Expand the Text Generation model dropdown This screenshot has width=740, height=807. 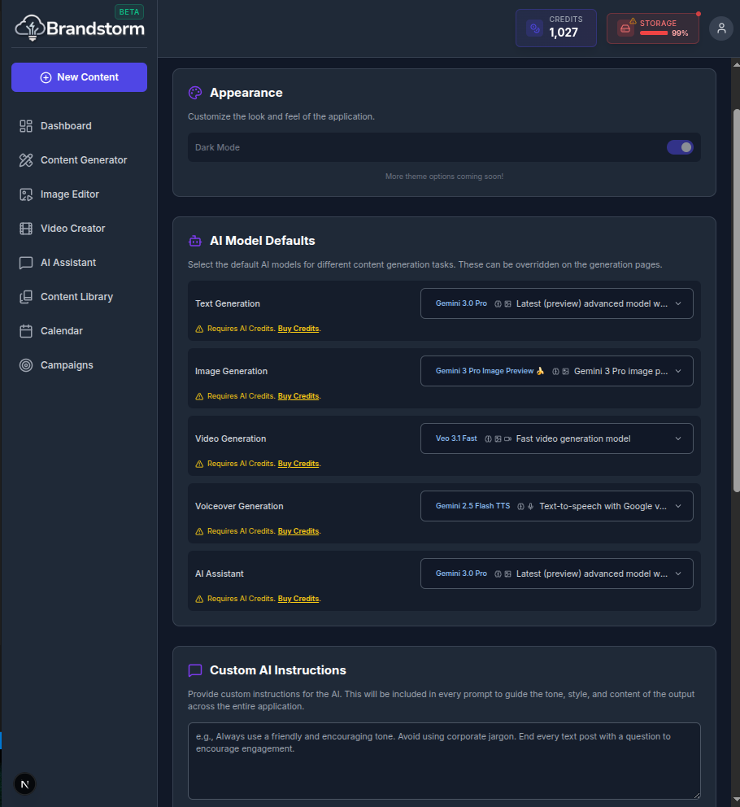pyautogui.click(x=556, y=303)
